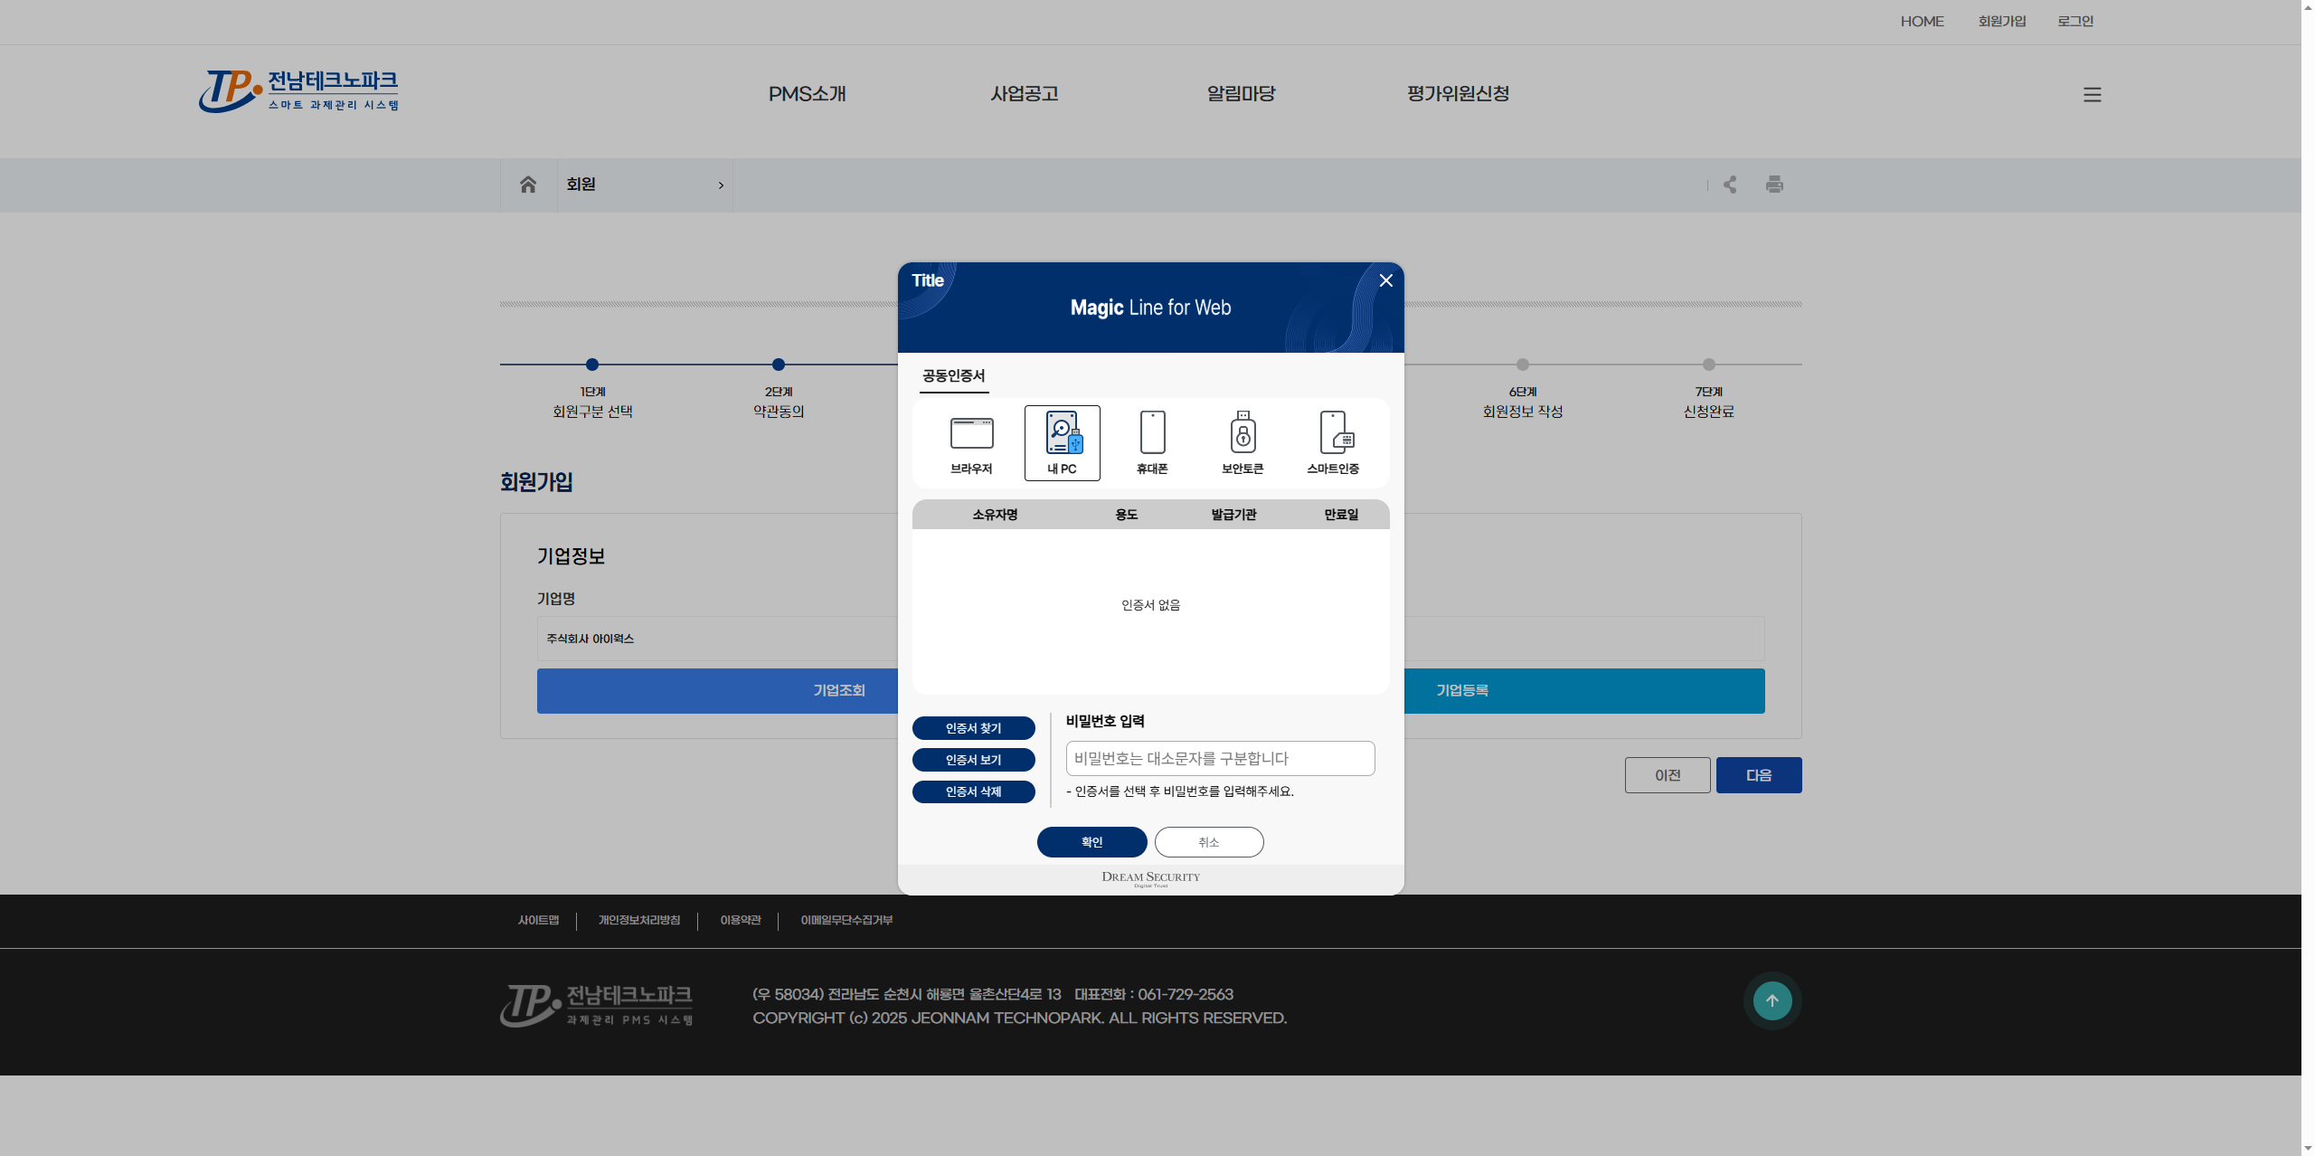Click the 발급기관 column header

(1234, 515)
